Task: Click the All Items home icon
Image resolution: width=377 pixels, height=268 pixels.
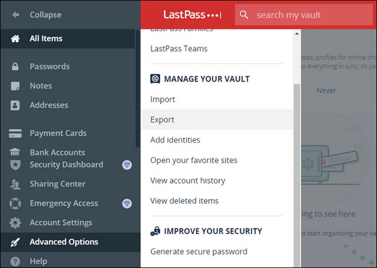Action: coord(15,38)
